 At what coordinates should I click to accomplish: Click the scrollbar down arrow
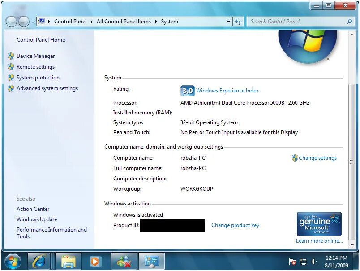352,245
